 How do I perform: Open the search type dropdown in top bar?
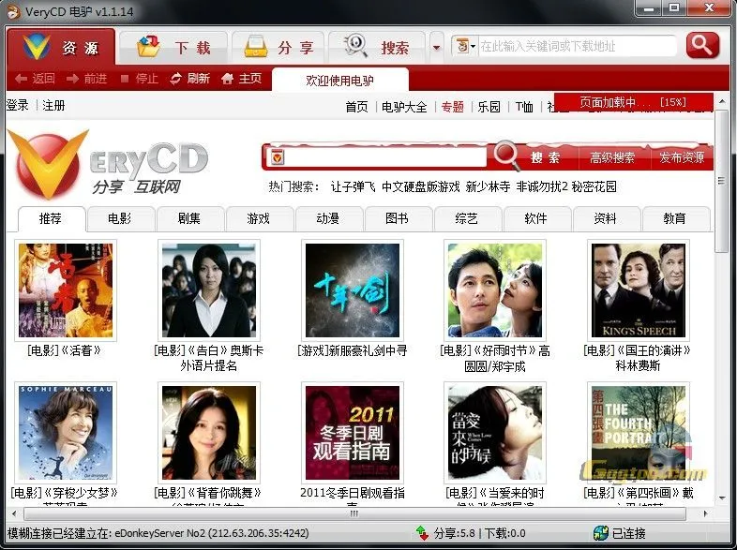point(464,46)
